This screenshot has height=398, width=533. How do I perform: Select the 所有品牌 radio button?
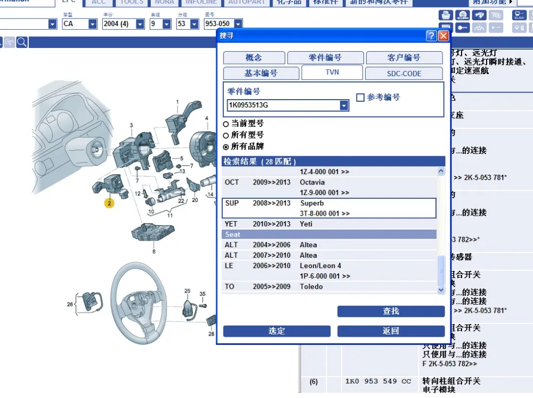[225, 147]
